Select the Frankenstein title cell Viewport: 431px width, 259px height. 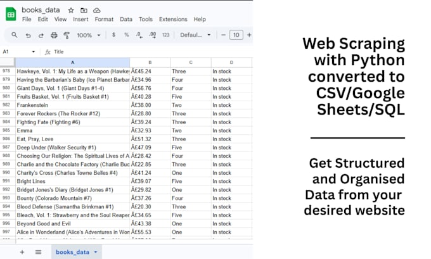point(72,105)
